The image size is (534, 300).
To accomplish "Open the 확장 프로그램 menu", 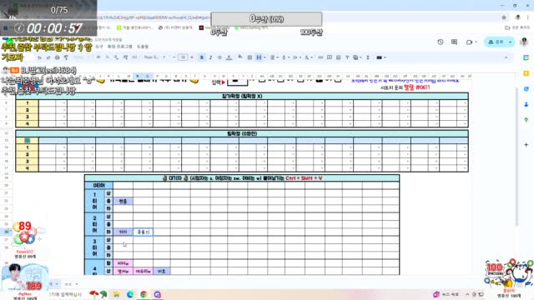I will 120,47.
